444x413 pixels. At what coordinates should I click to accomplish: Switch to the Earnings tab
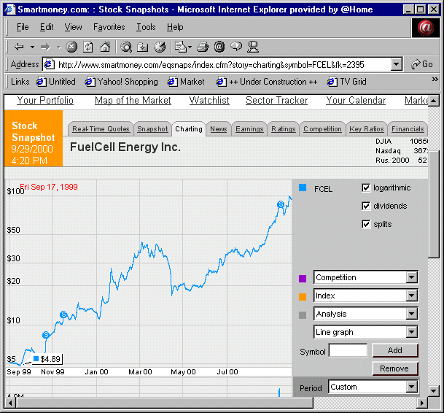pyautogui.click(x=249, y=129)
